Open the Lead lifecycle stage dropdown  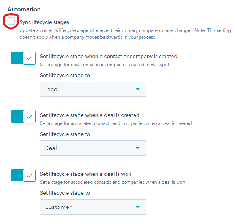(x=93, y=89)
